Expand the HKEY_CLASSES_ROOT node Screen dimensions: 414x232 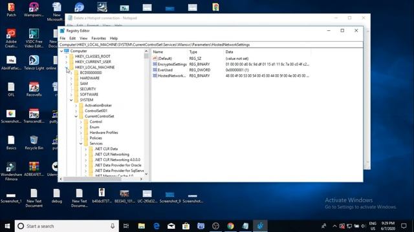pyautogui.click(x=66, y=57)
